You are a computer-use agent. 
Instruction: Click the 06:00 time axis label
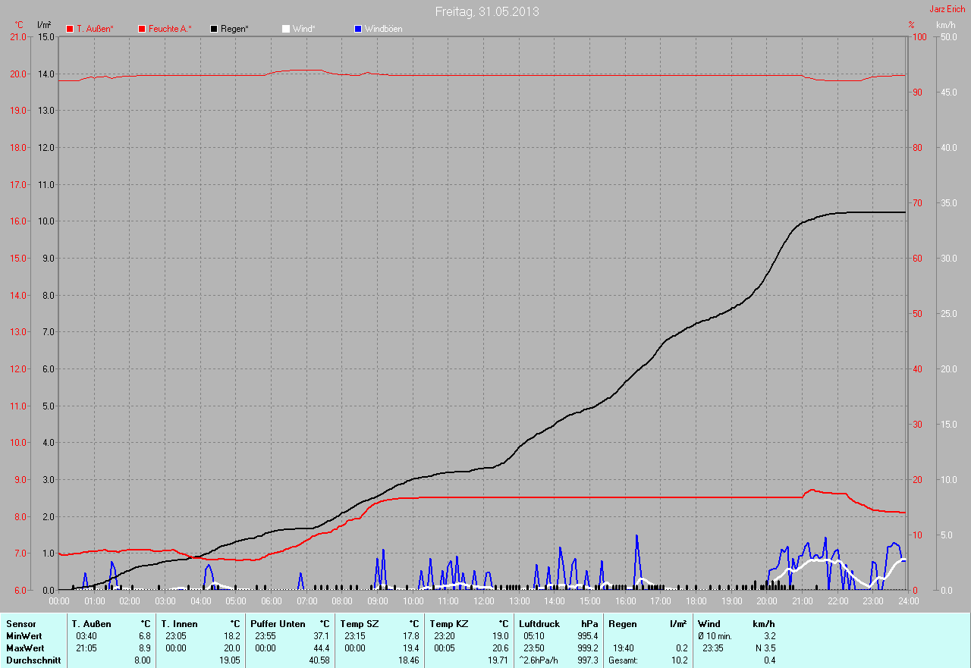(x=271, y=601)
